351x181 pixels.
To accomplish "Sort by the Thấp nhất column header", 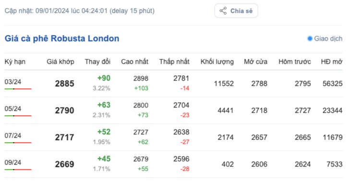I will tap(174, 62).
